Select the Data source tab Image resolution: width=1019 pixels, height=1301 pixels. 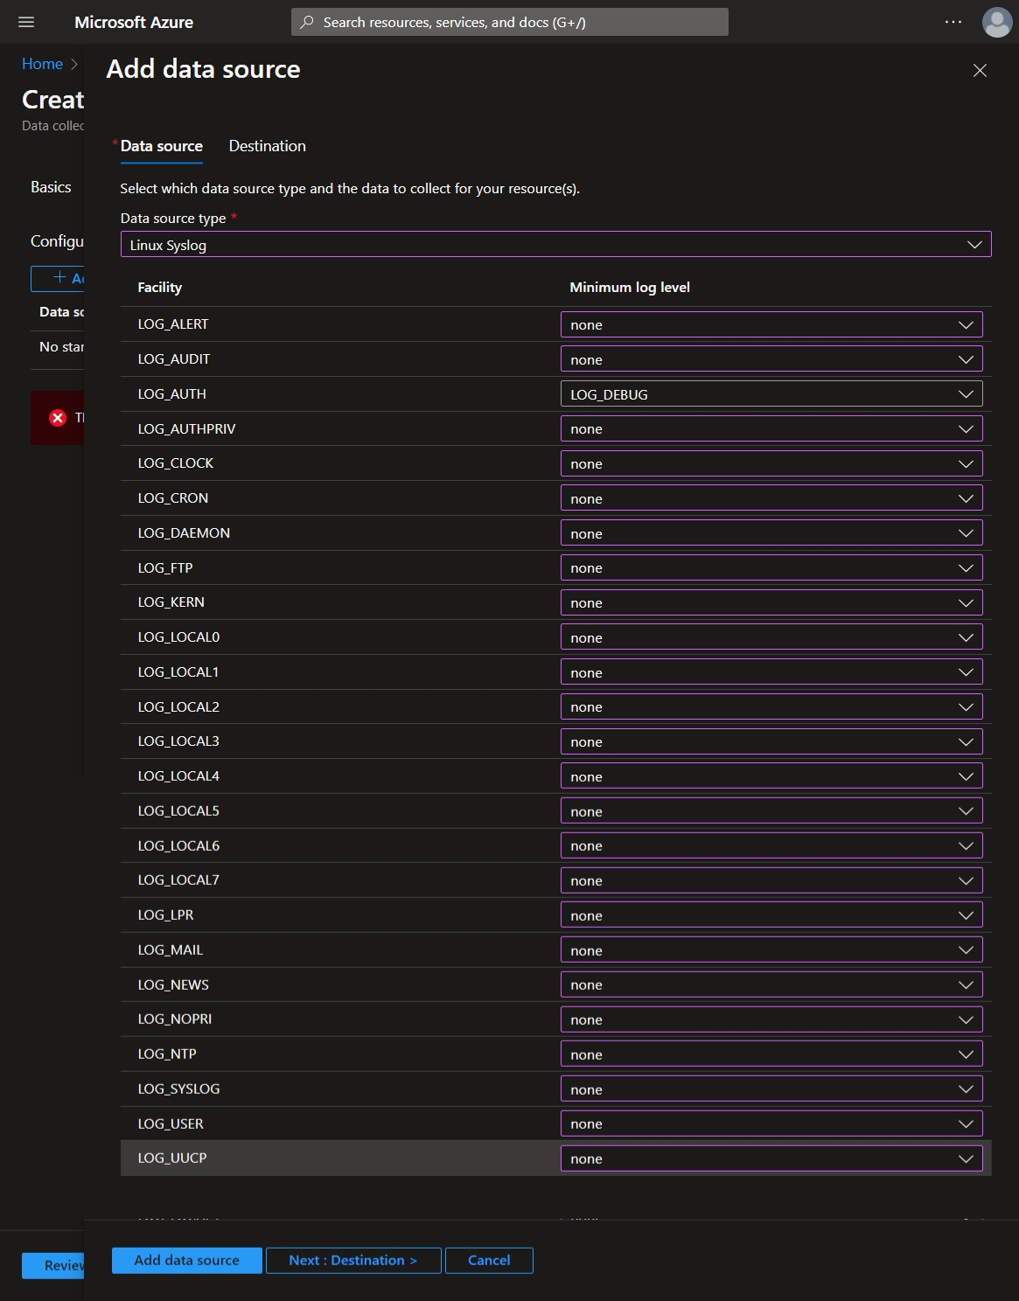(x=161, y=146)
